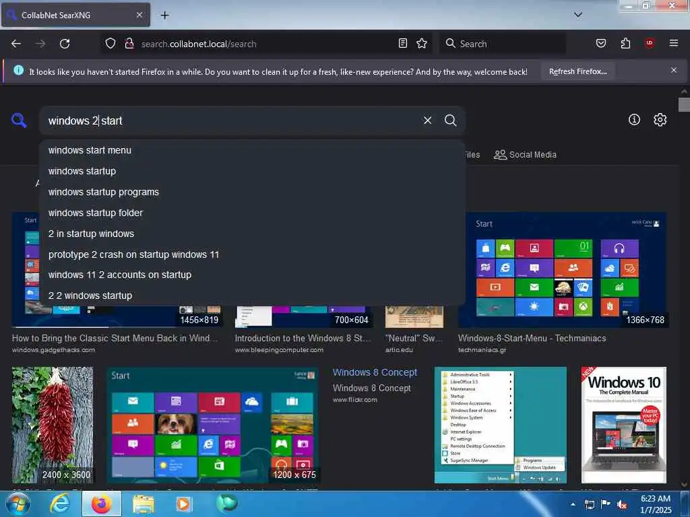Click the site lock security icon

tap(129, 43)
